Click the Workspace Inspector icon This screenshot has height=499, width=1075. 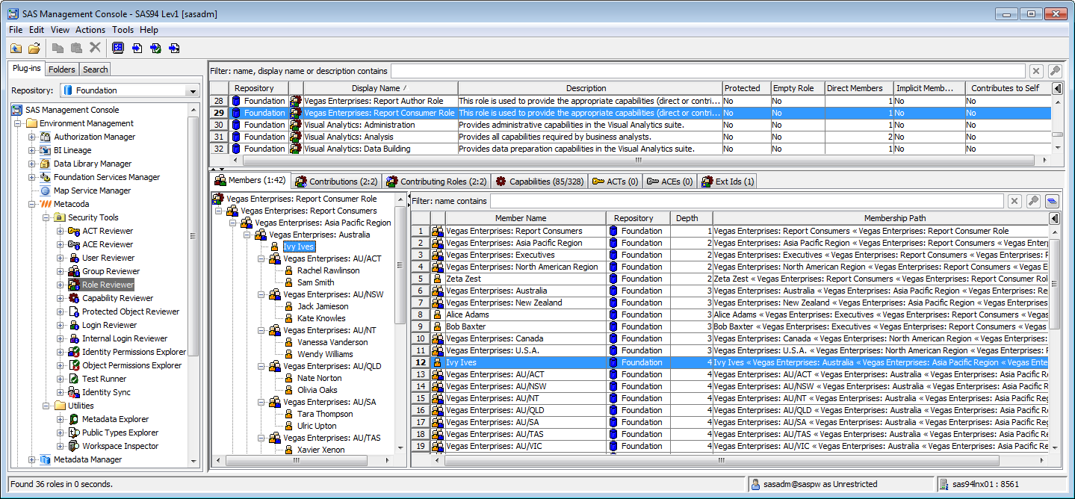pos(74,446)
